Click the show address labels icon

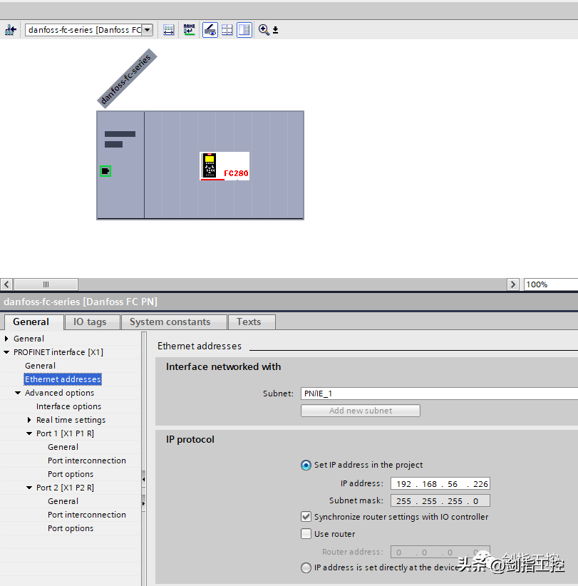(x=169, y=30)
